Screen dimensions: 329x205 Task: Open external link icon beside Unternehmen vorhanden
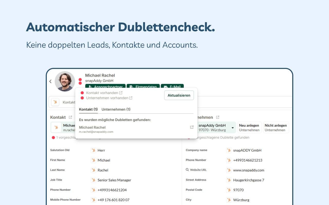coord(131,98)
